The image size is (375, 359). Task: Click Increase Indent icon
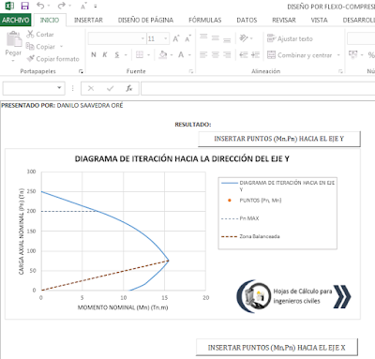click(x=255, y=55)
